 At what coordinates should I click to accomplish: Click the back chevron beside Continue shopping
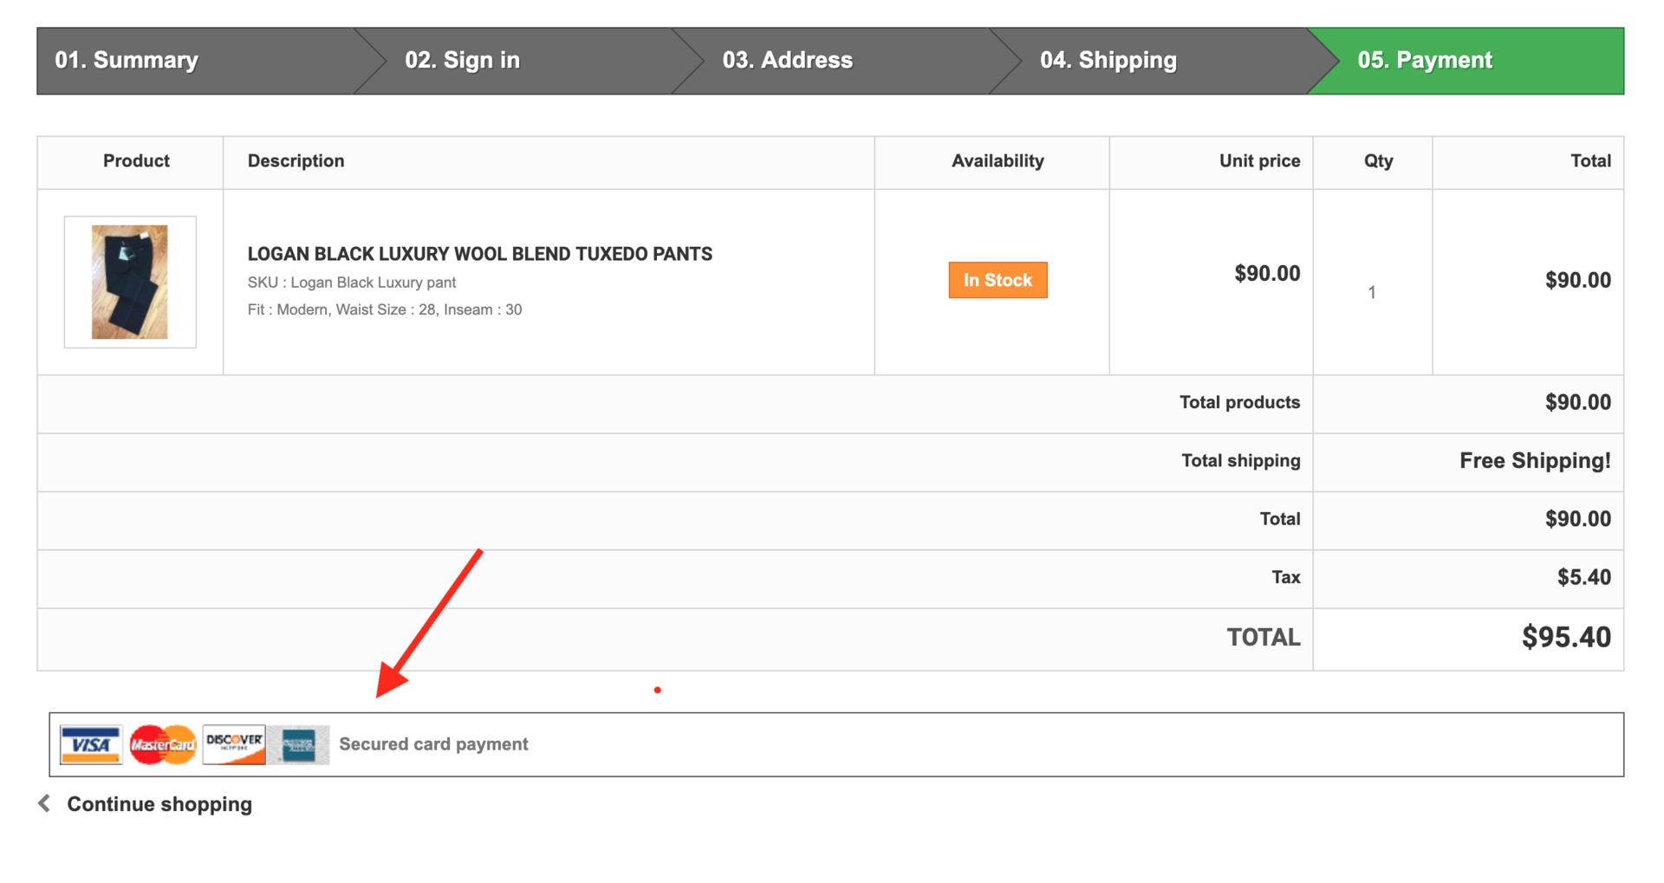(44, 803)
